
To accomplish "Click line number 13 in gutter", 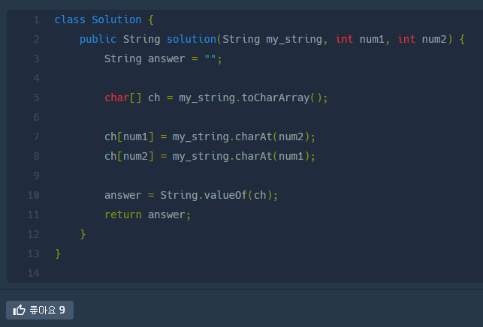I will [34, 253].
